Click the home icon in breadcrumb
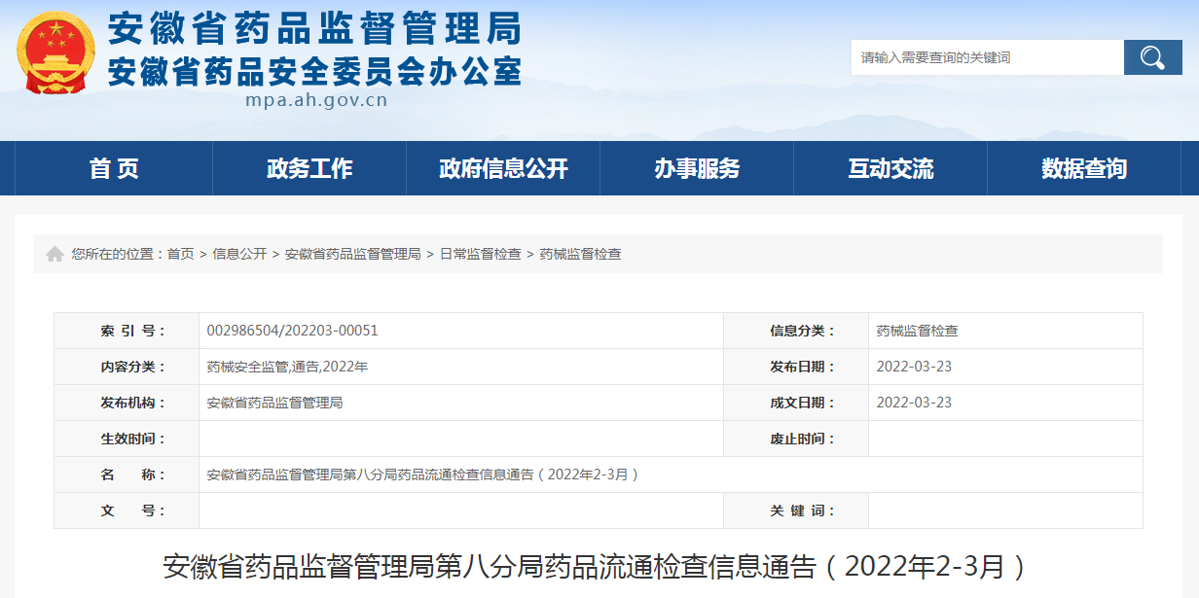The image size is (1199, 598). tap(55, 254)
